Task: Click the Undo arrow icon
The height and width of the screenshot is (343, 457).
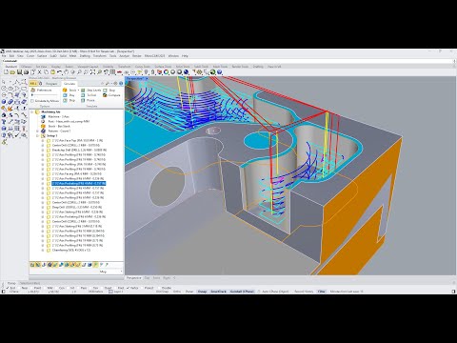Action: click(59, 72)
